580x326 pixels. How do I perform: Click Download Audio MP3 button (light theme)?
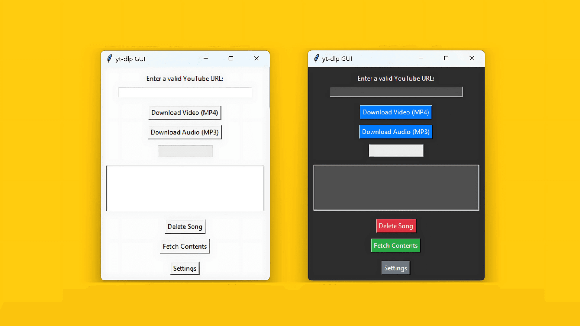pos(185,132)
